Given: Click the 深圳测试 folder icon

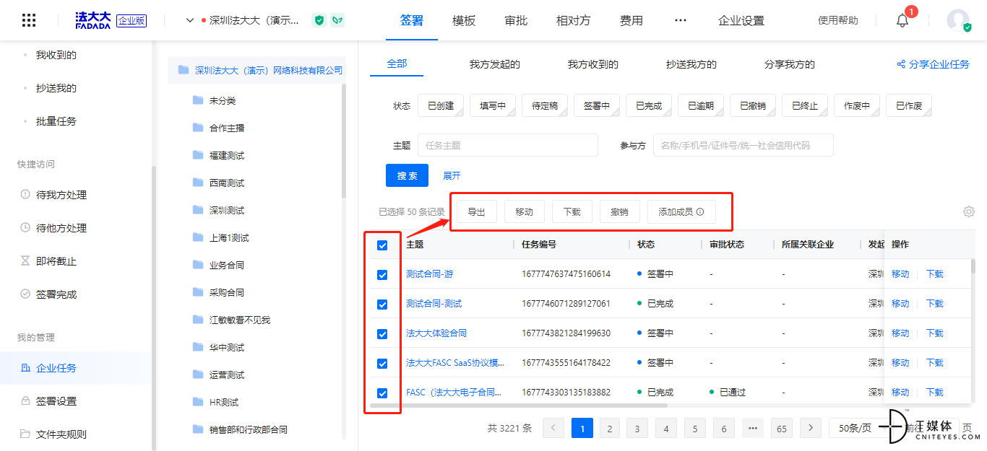Looking at the screenshot, I should coord(198,210).
